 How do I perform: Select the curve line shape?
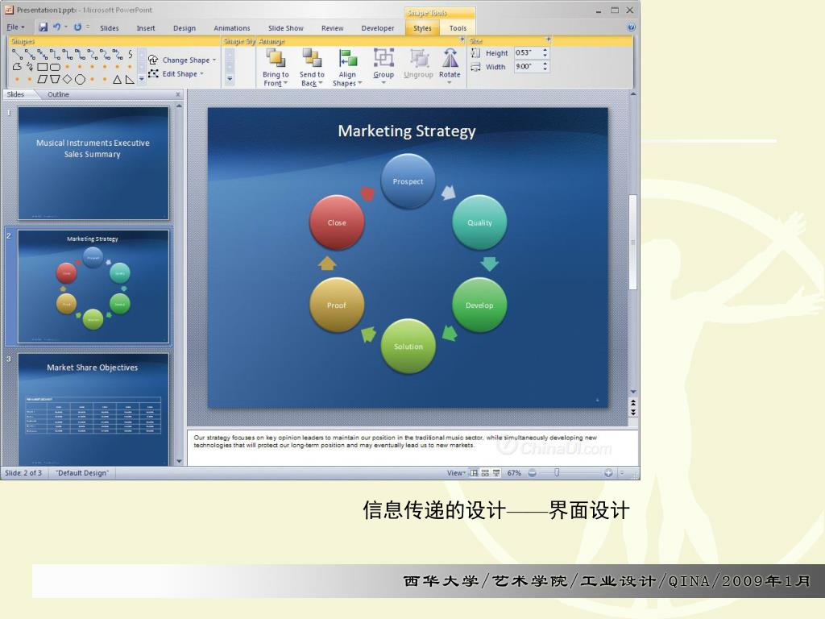[130, 54]
